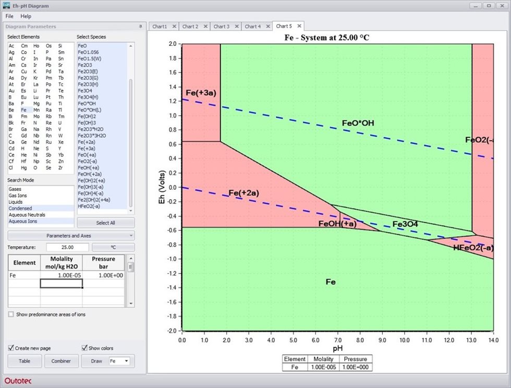Screen dimensions: 511x388
Task: Switch to the Chart 3 tab
Action: click(x=223, y=26)
